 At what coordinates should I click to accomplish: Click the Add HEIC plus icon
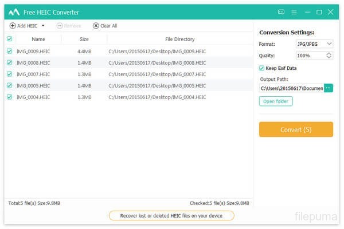click(13, 26)
